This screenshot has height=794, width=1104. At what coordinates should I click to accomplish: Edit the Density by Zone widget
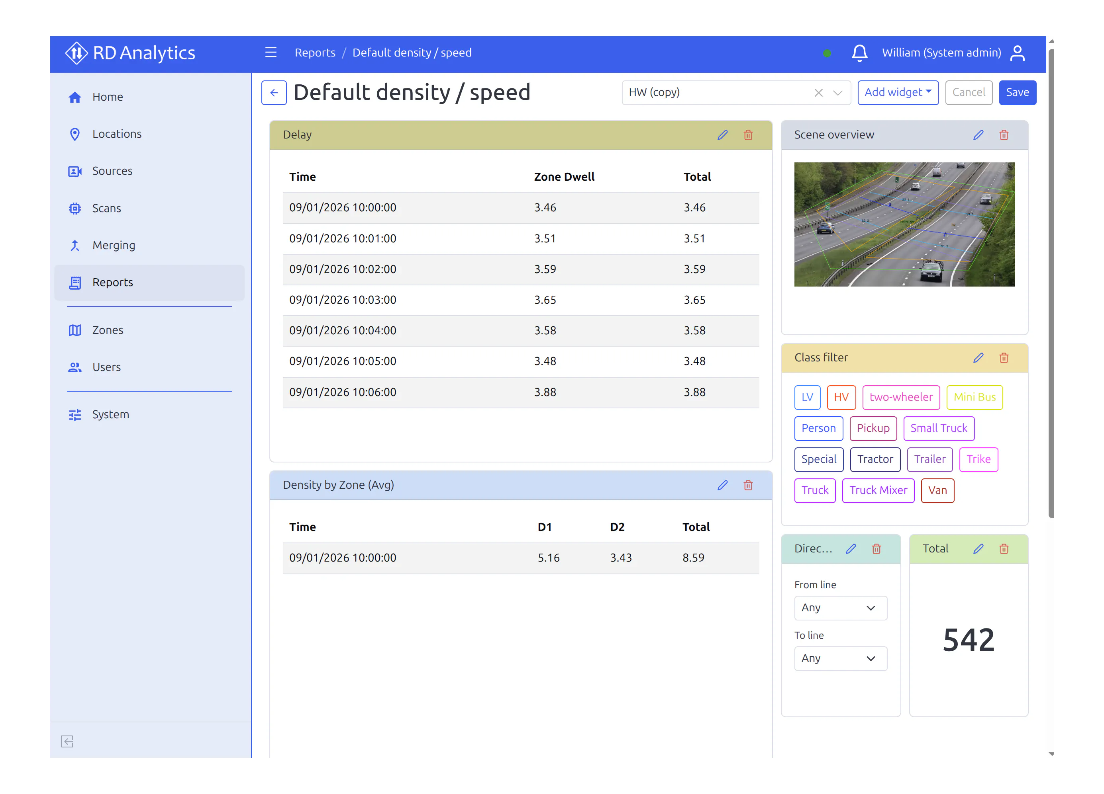[x=722, y=485]
